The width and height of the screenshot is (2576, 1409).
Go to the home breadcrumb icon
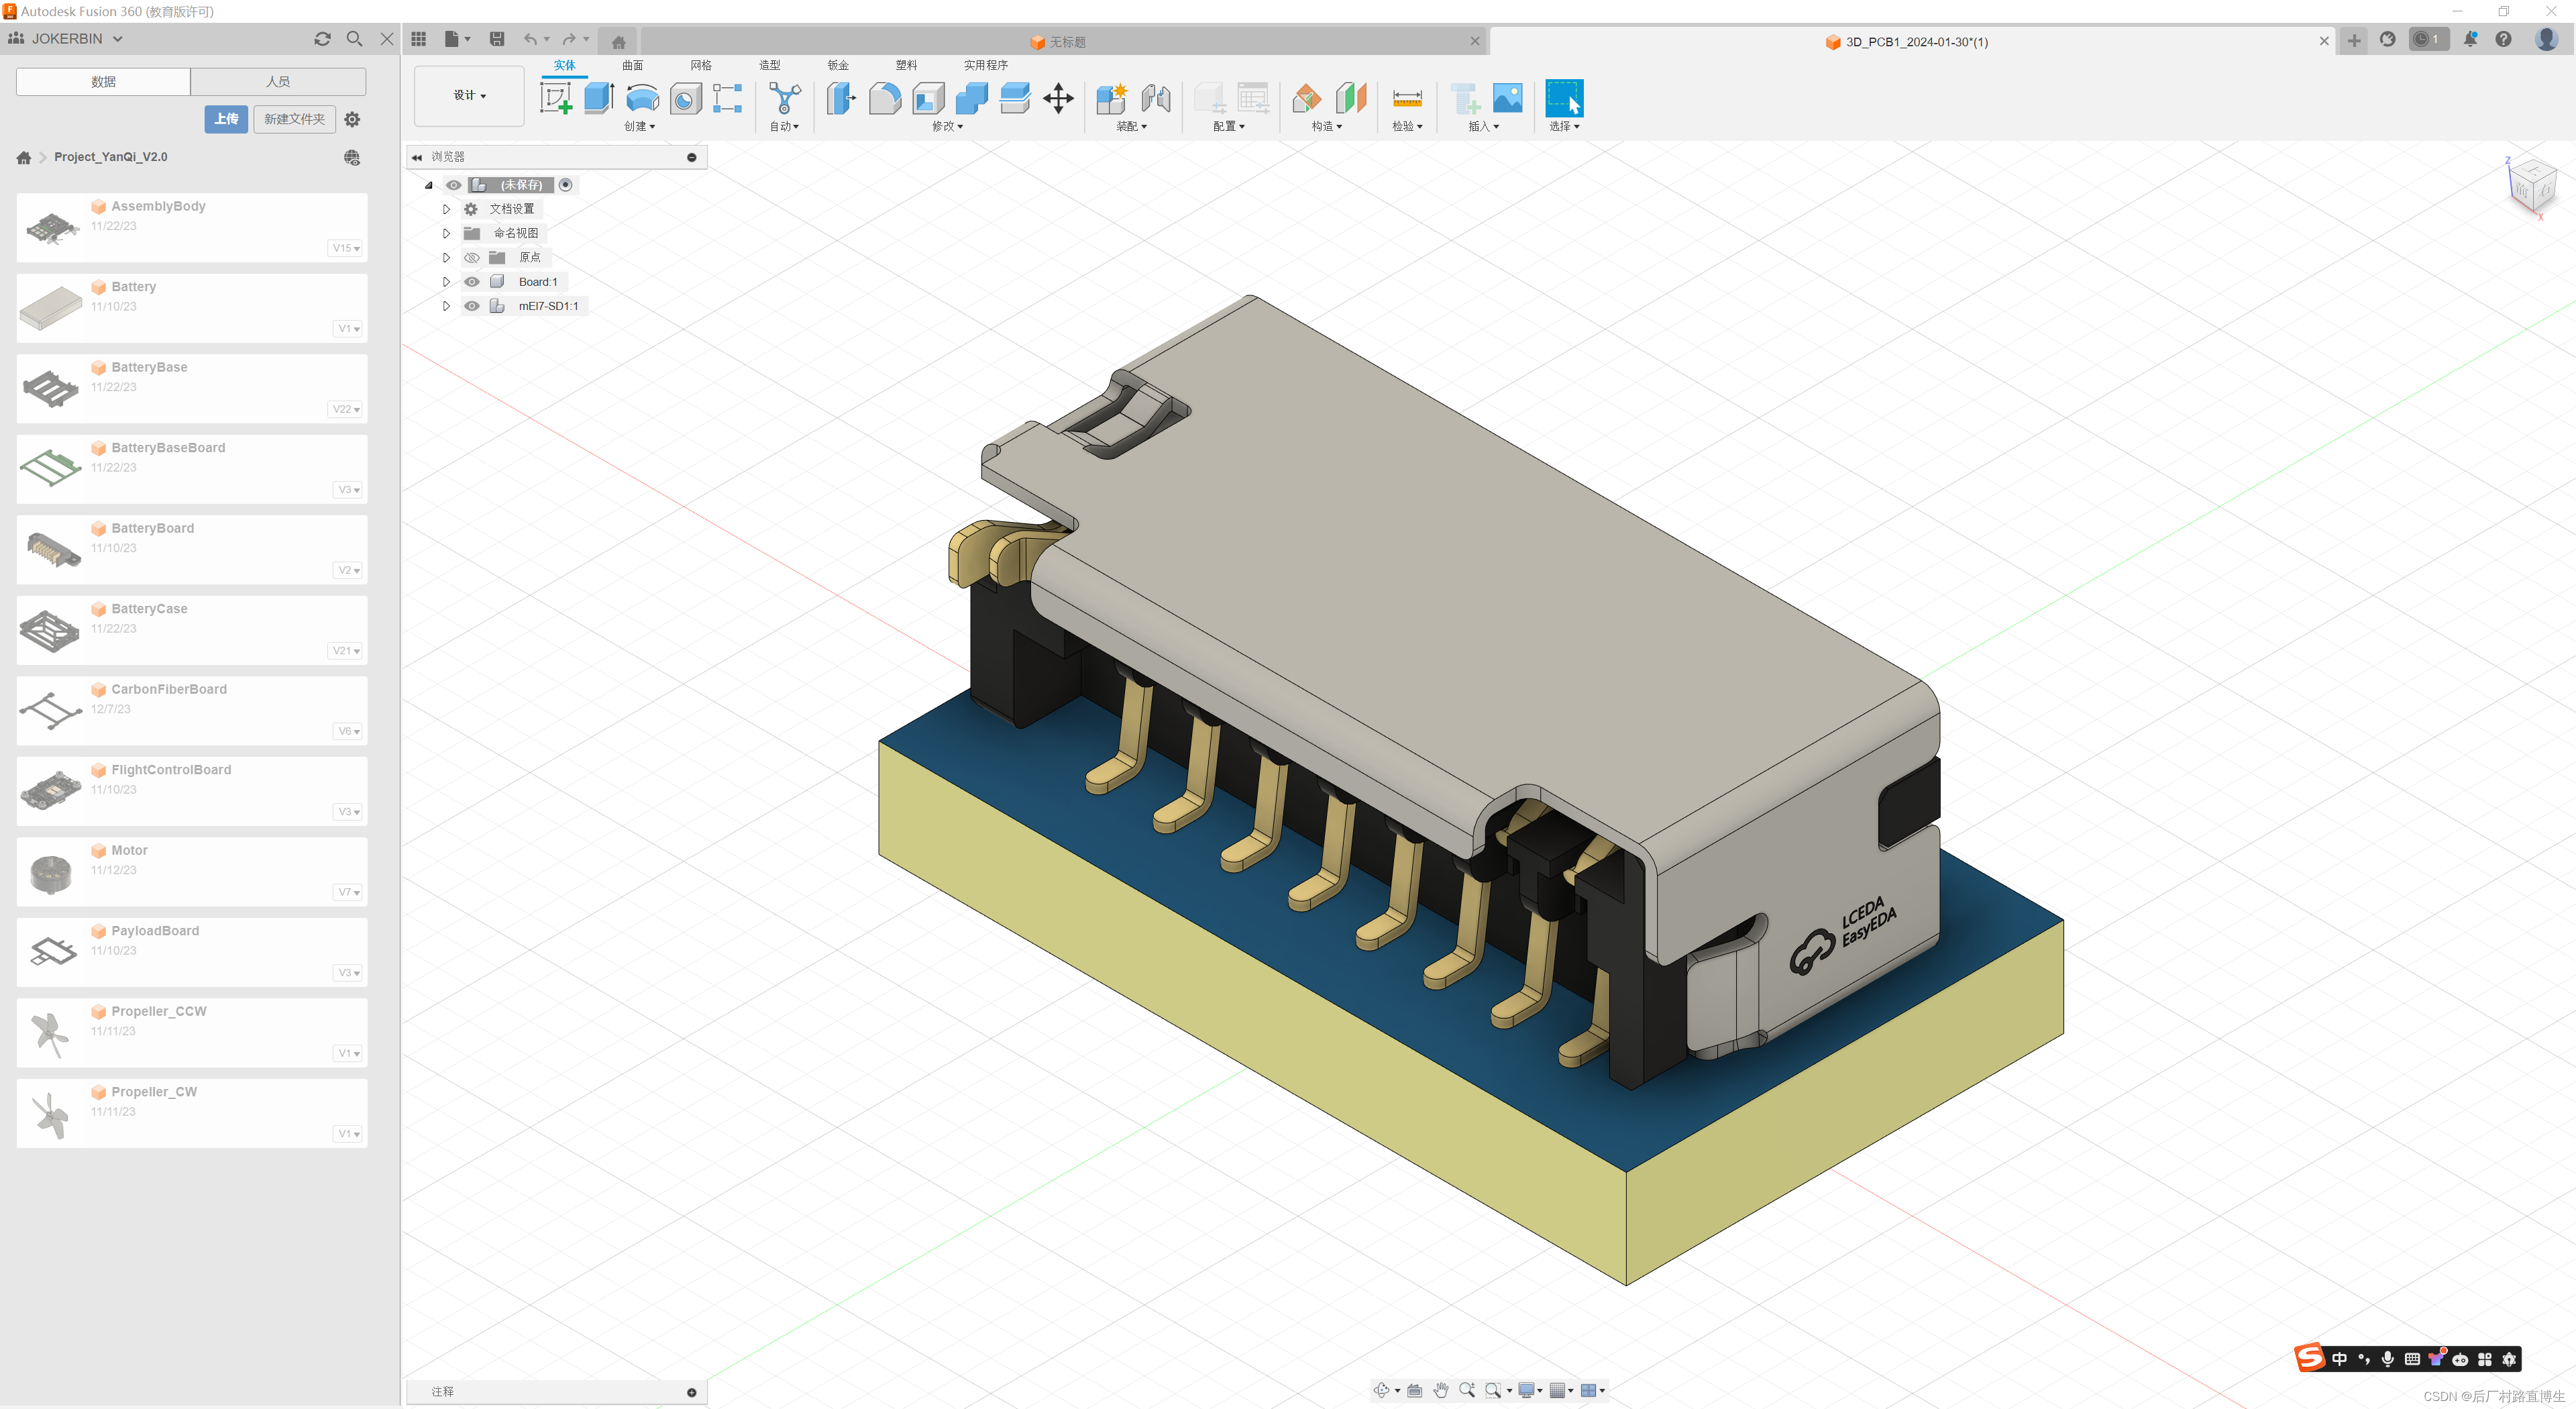(24, 157)
